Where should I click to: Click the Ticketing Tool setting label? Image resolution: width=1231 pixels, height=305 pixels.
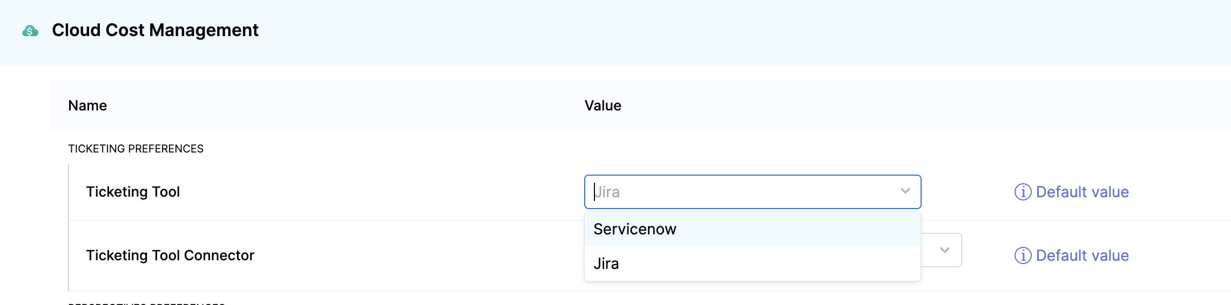click(x=133, y=192)
